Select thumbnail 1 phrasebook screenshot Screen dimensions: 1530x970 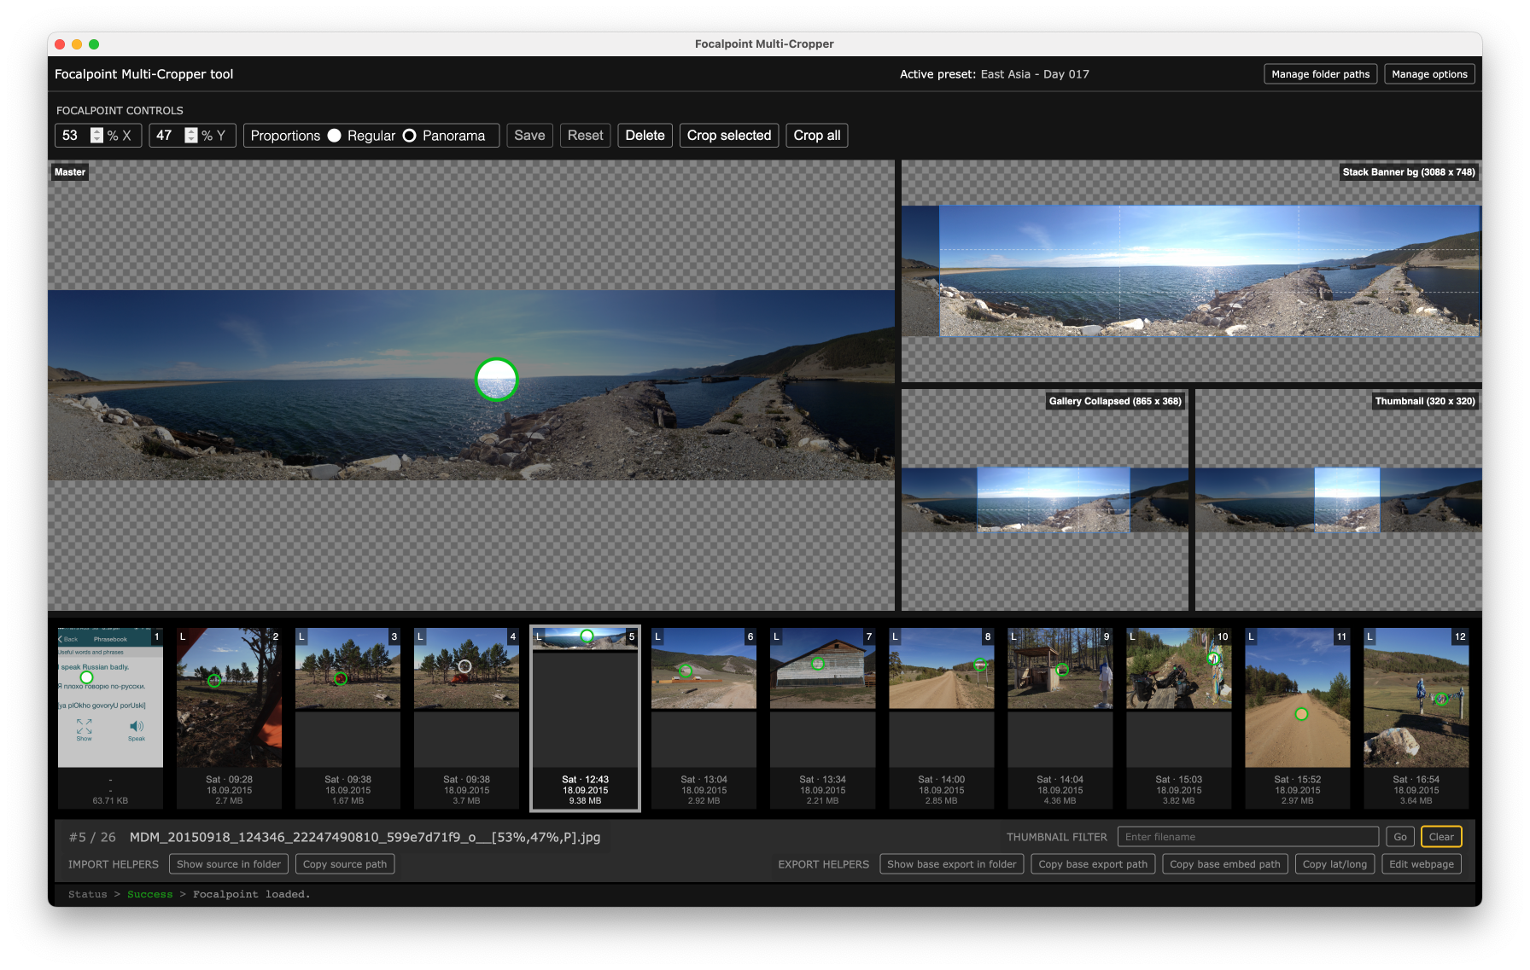[x=110, y=718]
